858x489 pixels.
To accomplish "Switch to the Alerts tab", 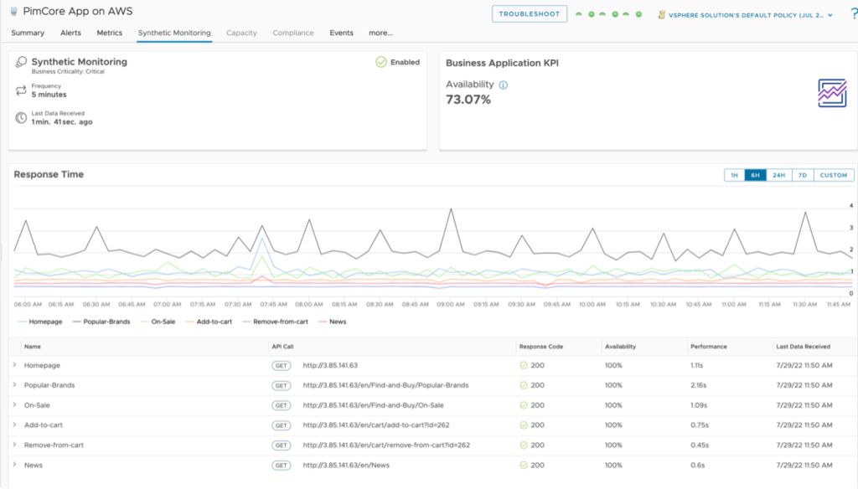I will coord(70,33).
